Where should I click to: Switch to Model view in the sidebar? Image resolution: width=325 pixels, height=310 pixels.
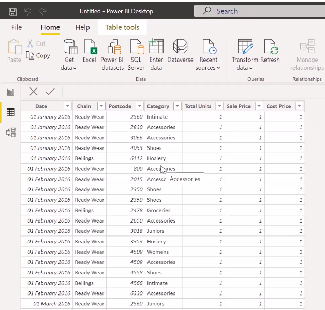click(10, 132)
